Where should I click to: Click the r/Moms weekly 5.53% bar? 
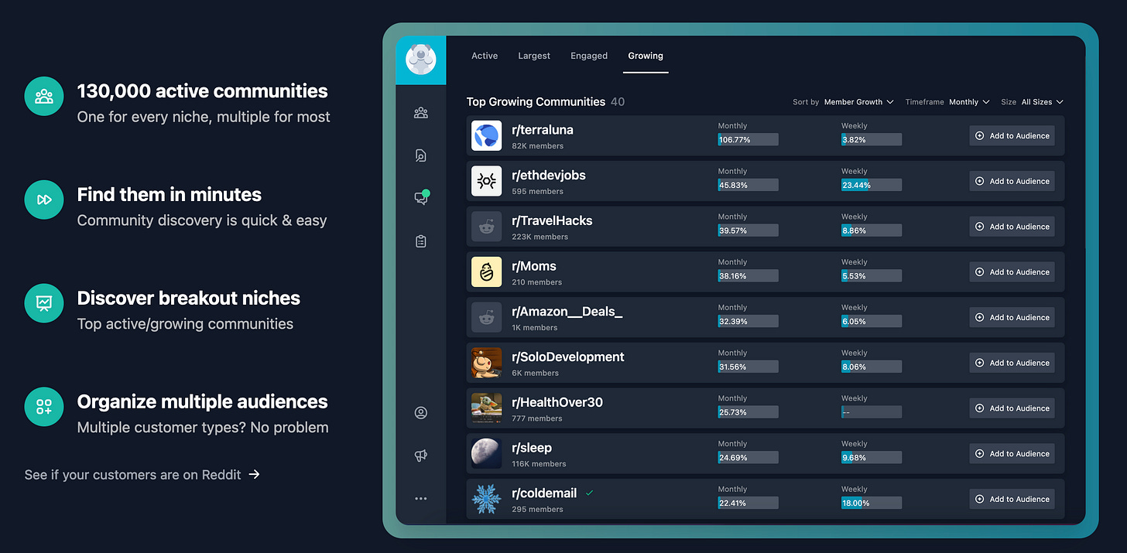pos(872,276)
